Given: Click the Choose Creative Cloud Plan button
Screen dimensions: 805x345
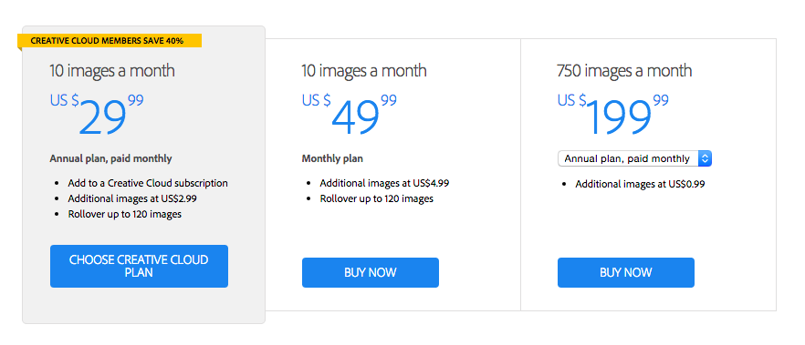Looking at the screenshot, I should coord(139,266).
